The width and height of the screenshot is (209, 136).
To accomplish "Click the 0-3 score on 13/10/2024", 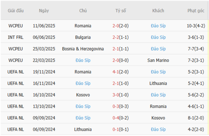I will pos(116,107).
